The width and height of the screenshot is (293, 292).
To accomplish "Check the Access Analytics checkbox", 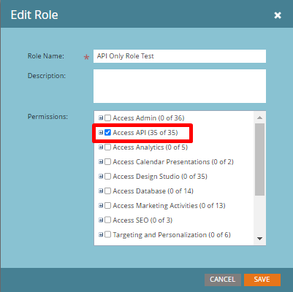I will [107, 147].
